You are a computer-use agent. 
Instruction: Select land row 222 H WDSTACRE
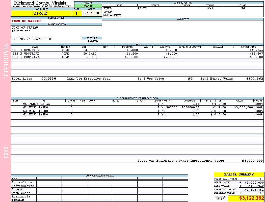pyautogui.click(x=137, y=54)
